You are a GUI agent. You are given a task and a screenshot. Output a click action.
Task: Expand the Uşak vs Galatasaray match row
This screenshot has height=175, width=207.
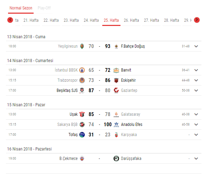click(196, 114)
